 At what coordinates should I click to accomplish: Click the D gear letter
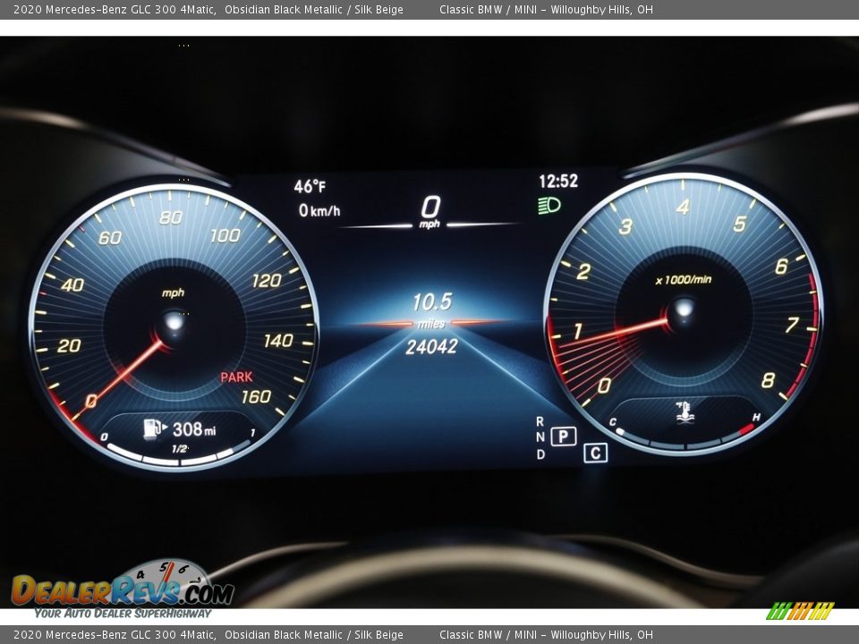[x=540, y=454]
